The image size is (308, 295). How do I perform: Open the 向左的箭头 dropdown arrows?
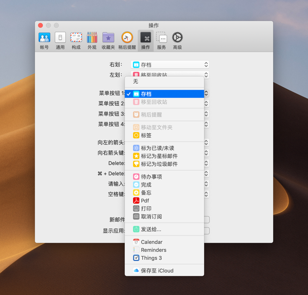pyautogui.click(x=206, y=142)
